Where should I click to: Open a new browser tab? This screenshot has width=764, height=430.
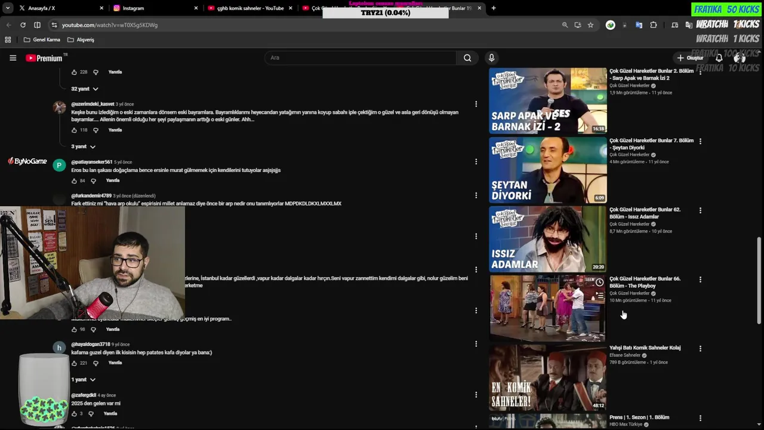click(494, 8)
